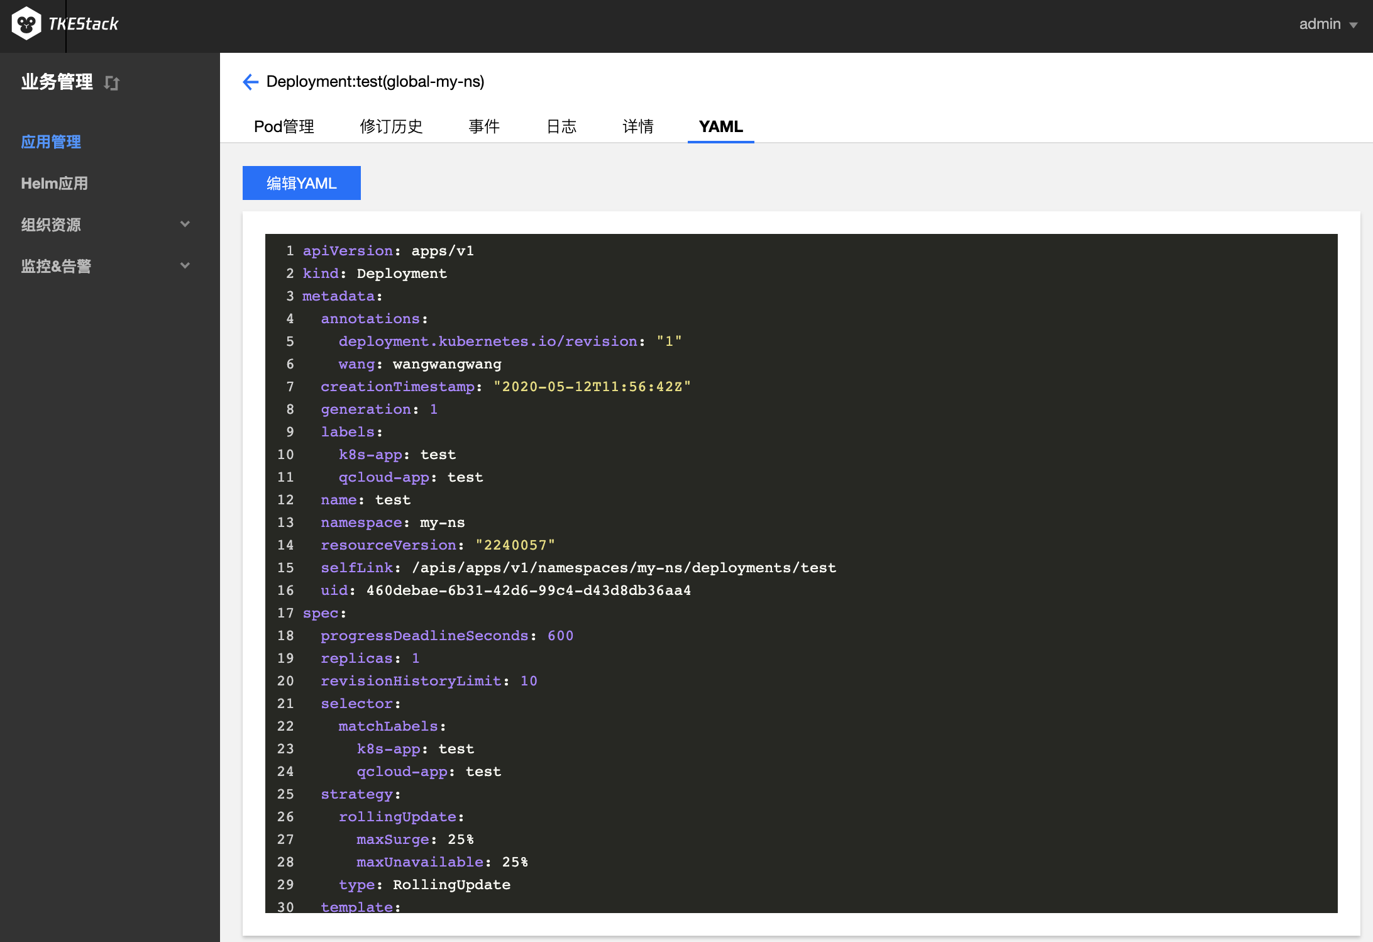Screen dimensions: 1373x942
Task: Click the wang: wangwangwang line
Action: (x=420, y=364)
